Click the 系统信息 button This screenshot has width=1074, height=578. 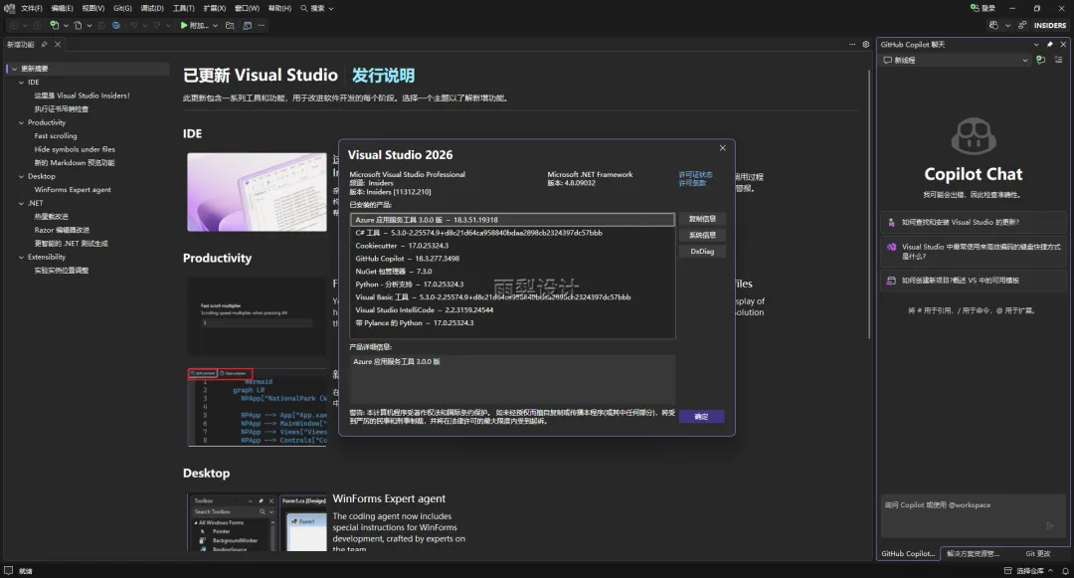pos(702,235)
